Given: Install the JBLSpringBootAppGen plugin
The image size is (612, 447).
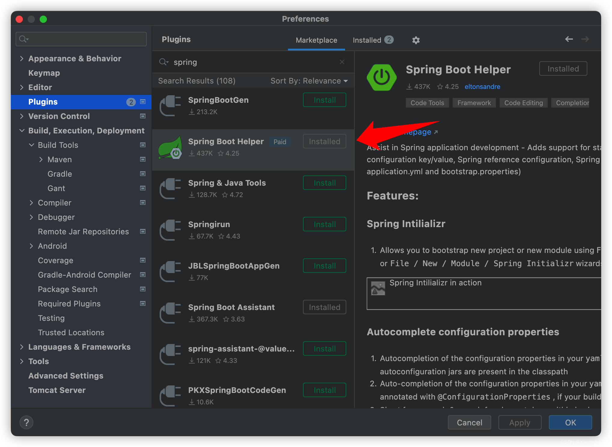Looking at the screenshot, I should click(324, 266).
